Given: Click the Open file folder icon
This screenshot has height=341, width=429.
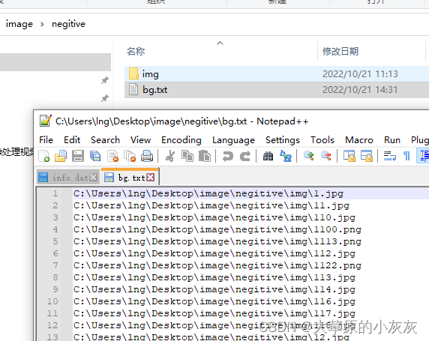Looking at the screenshot, I should click(x=61, y=156).
